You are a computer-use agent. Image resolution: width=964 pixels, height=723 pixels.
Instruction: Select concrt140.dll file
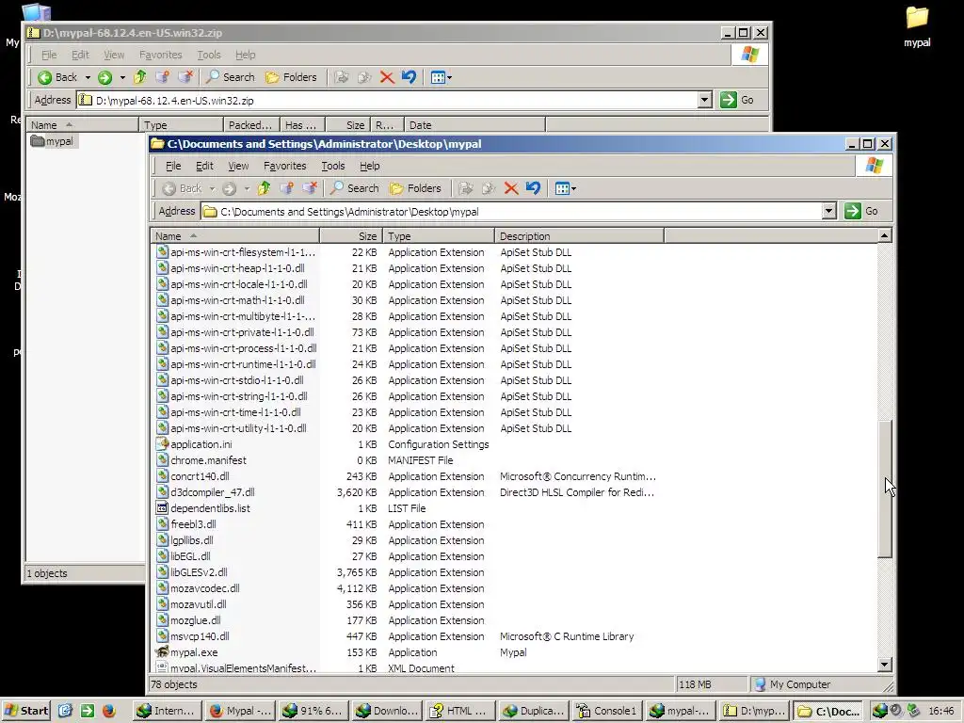[192, 476]
